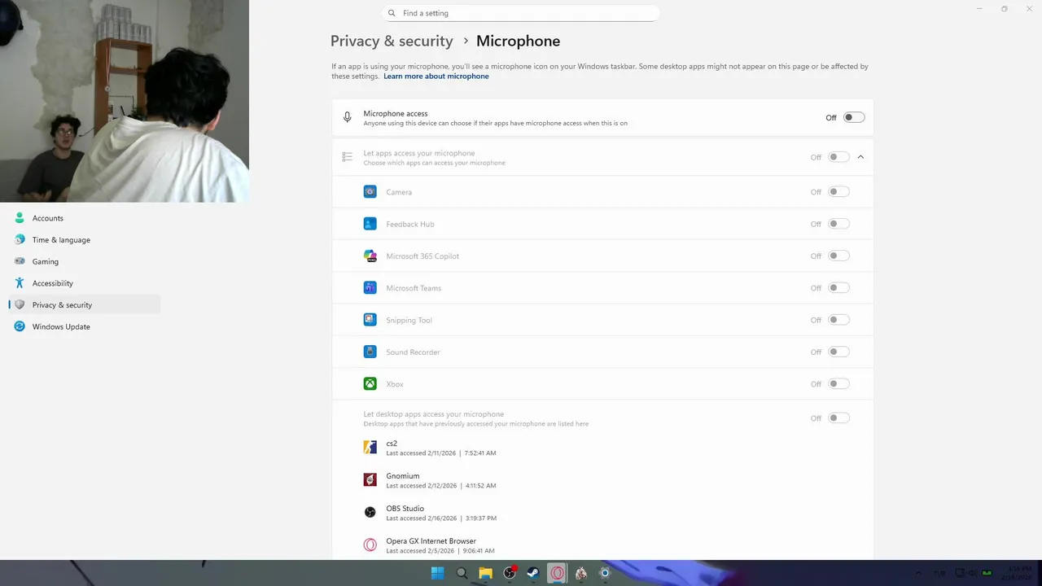The height and width of the screenshot is (586, 1042).
Task: Click the Opera GX Internet Browser label
Action: pos(431,541)
